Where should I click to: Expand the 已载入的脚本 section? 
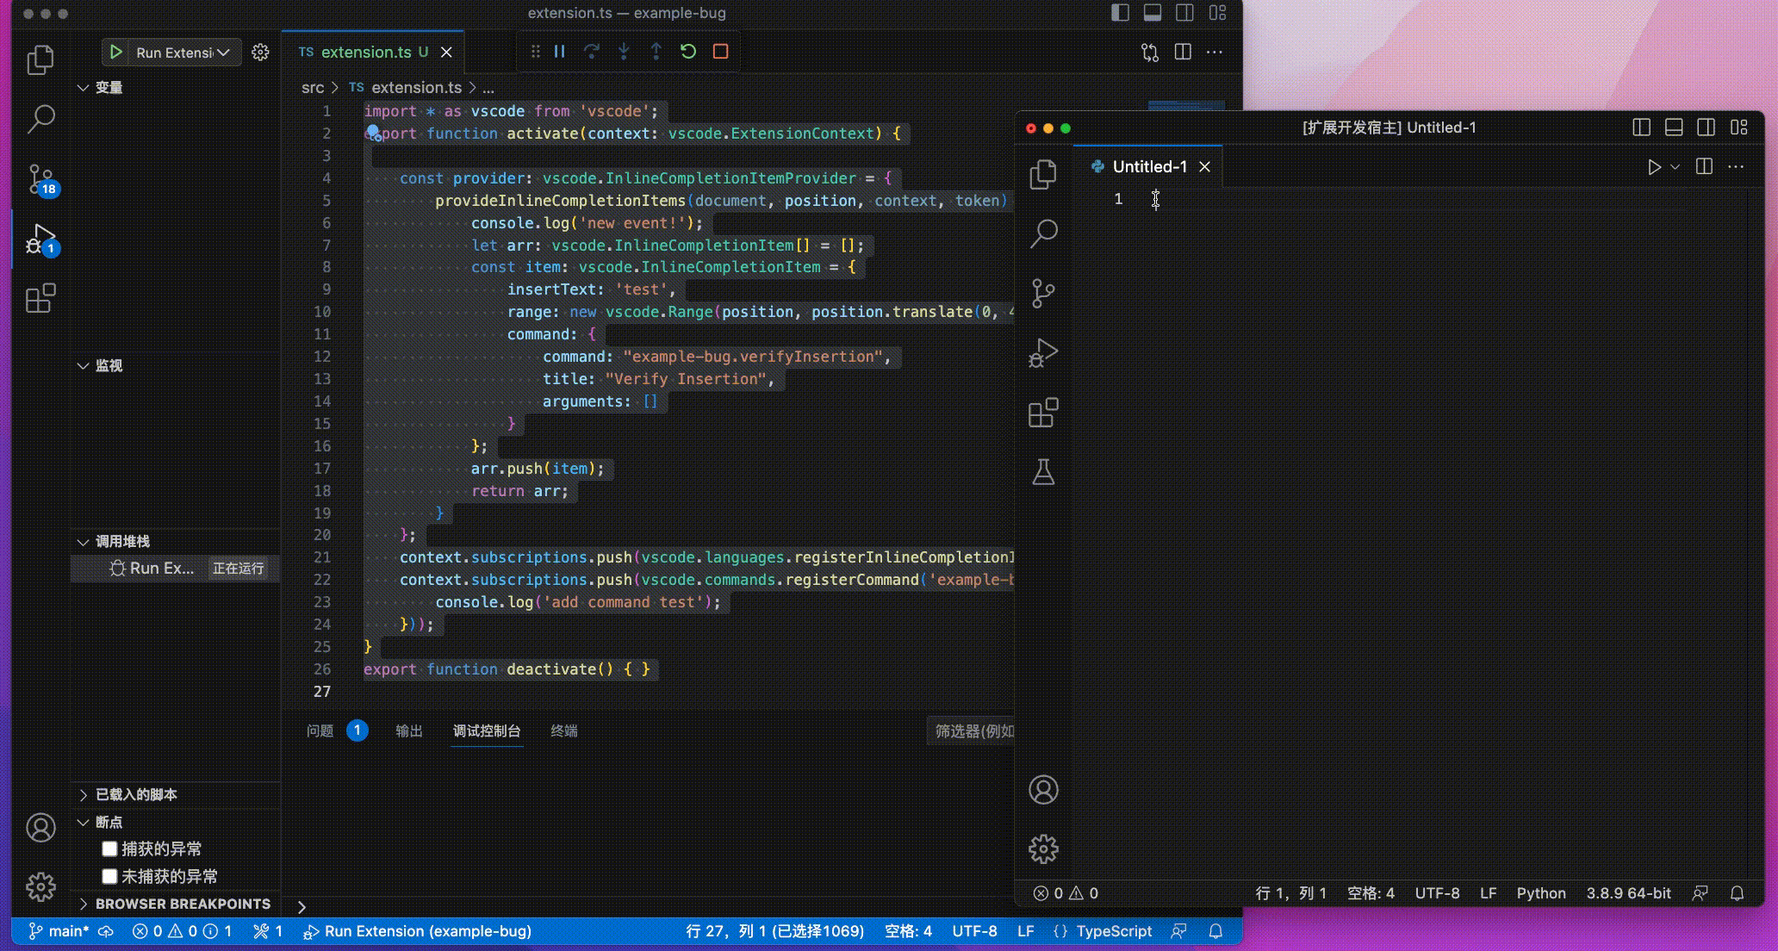tap(175, 795)
